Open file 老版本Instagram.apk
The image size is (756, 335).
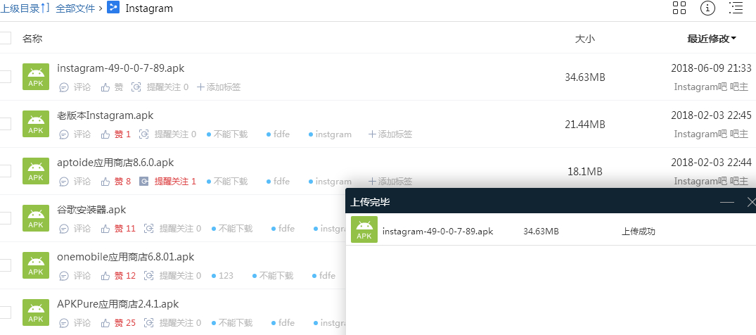click(x=105, y=115)
